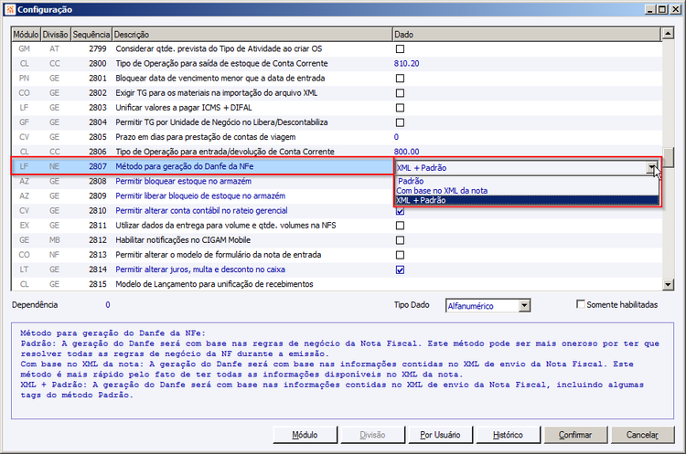Confirm changes with Confirmar button
This screenshot has width=686, height=454.
(x=575, y=435)
